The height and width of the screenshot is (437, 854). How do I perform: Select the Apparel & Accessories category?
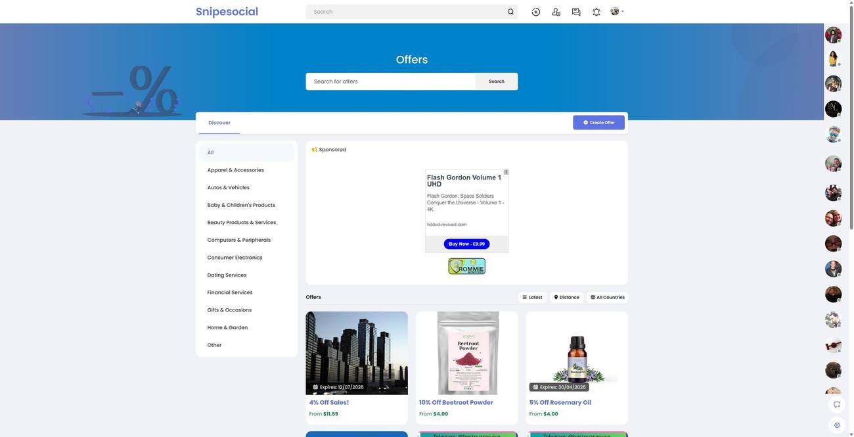(247, 170)
